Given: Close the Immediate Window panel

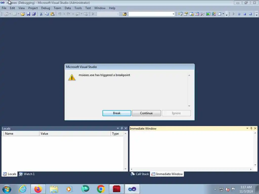Looking at the screenshot, I should [255, 128].
